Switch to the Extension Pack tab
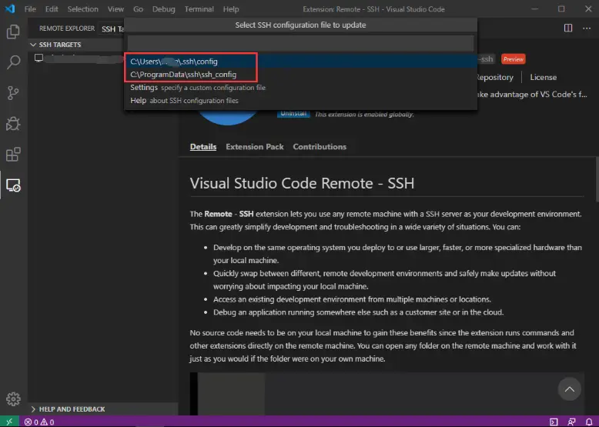Viewport: 599px width, 427px height. [x=255, y=147]
